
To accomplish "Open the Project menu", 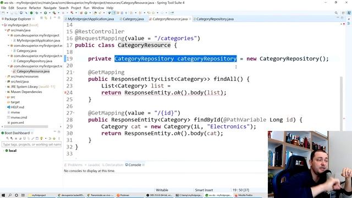I will pos(76,8).
